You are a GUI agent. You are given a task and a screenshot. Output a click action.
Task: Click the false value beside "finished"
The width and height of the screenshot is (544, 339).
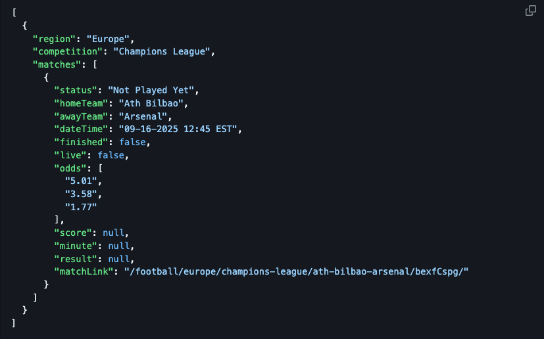coord(135,142)
